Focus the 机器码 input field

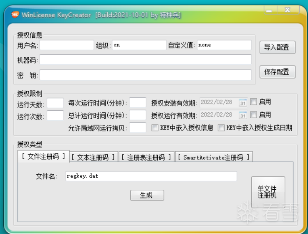(145, 60)
